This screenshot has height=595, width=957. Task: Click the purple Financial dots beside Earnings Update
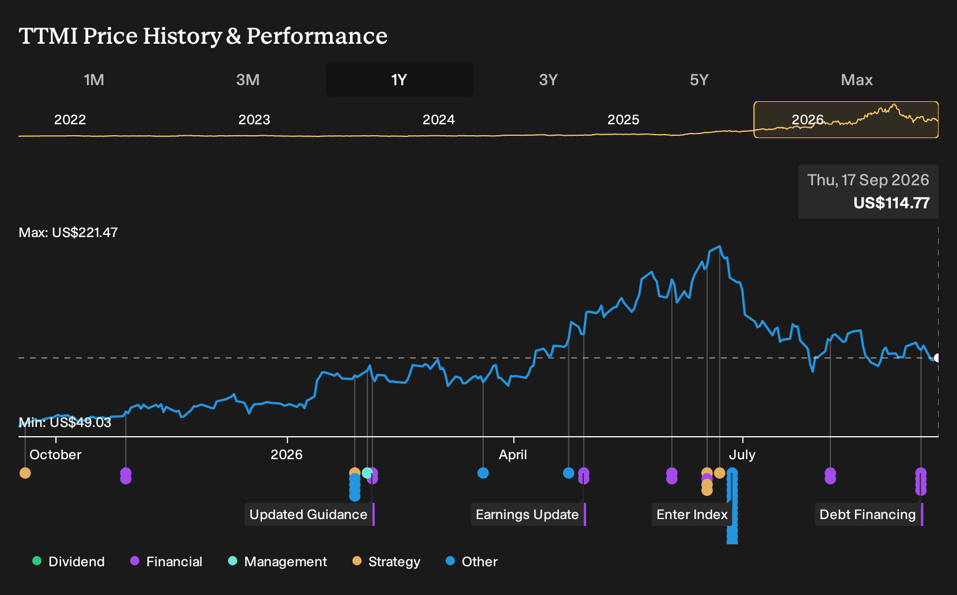[583, 476]
